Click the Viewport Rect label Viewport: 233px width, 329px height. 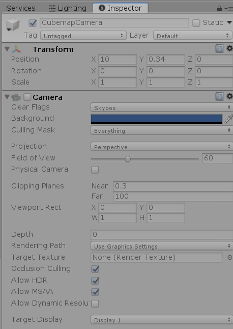(36, 207)
